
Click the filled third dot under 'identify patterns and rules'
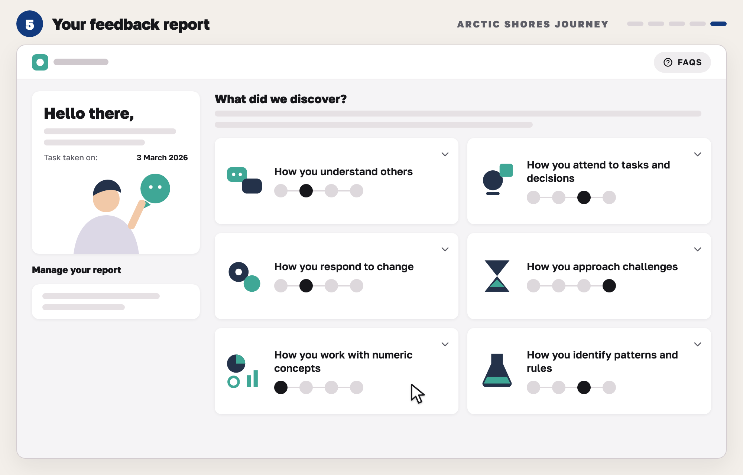(584, 387)
